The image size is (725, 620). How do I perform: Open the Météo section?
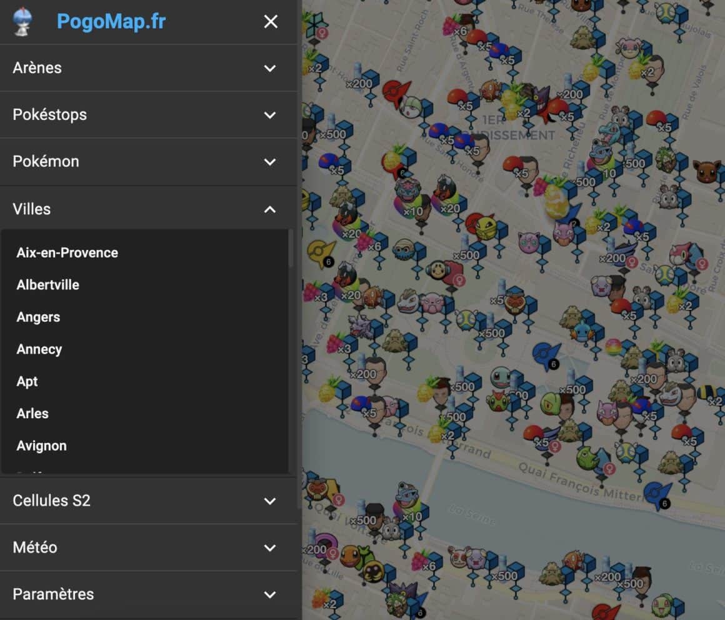coord(148,547)
